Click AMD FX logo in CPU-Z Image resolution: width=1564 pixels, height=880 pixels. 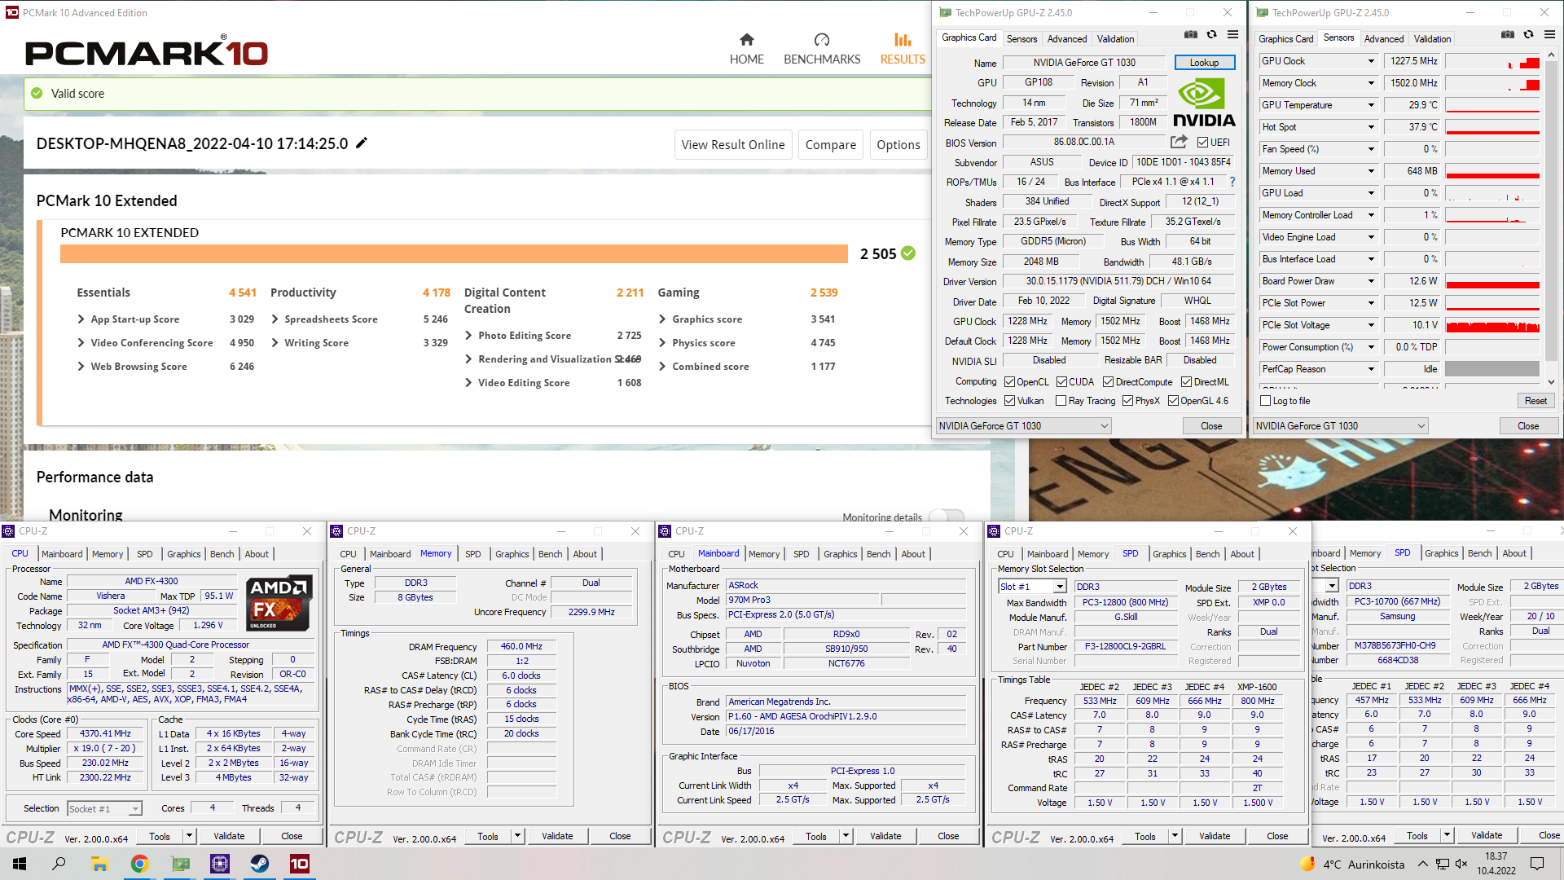(279, 604)
